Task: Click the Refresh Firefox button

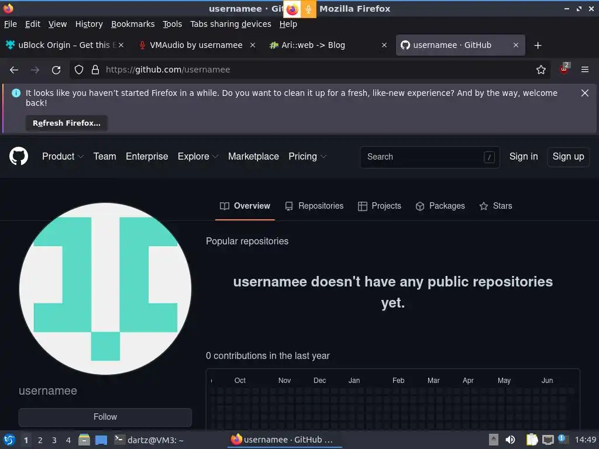Action: tap(67, 123)
